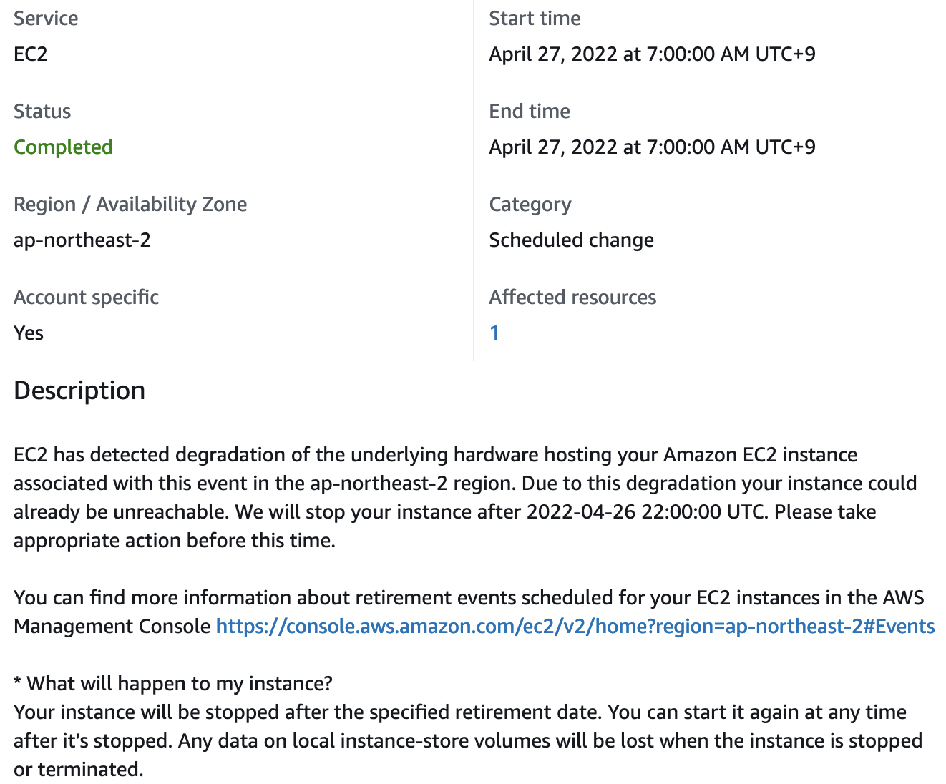Click the Affected resources label
Viewport: 946px width, 784px height.
[572, 298]
